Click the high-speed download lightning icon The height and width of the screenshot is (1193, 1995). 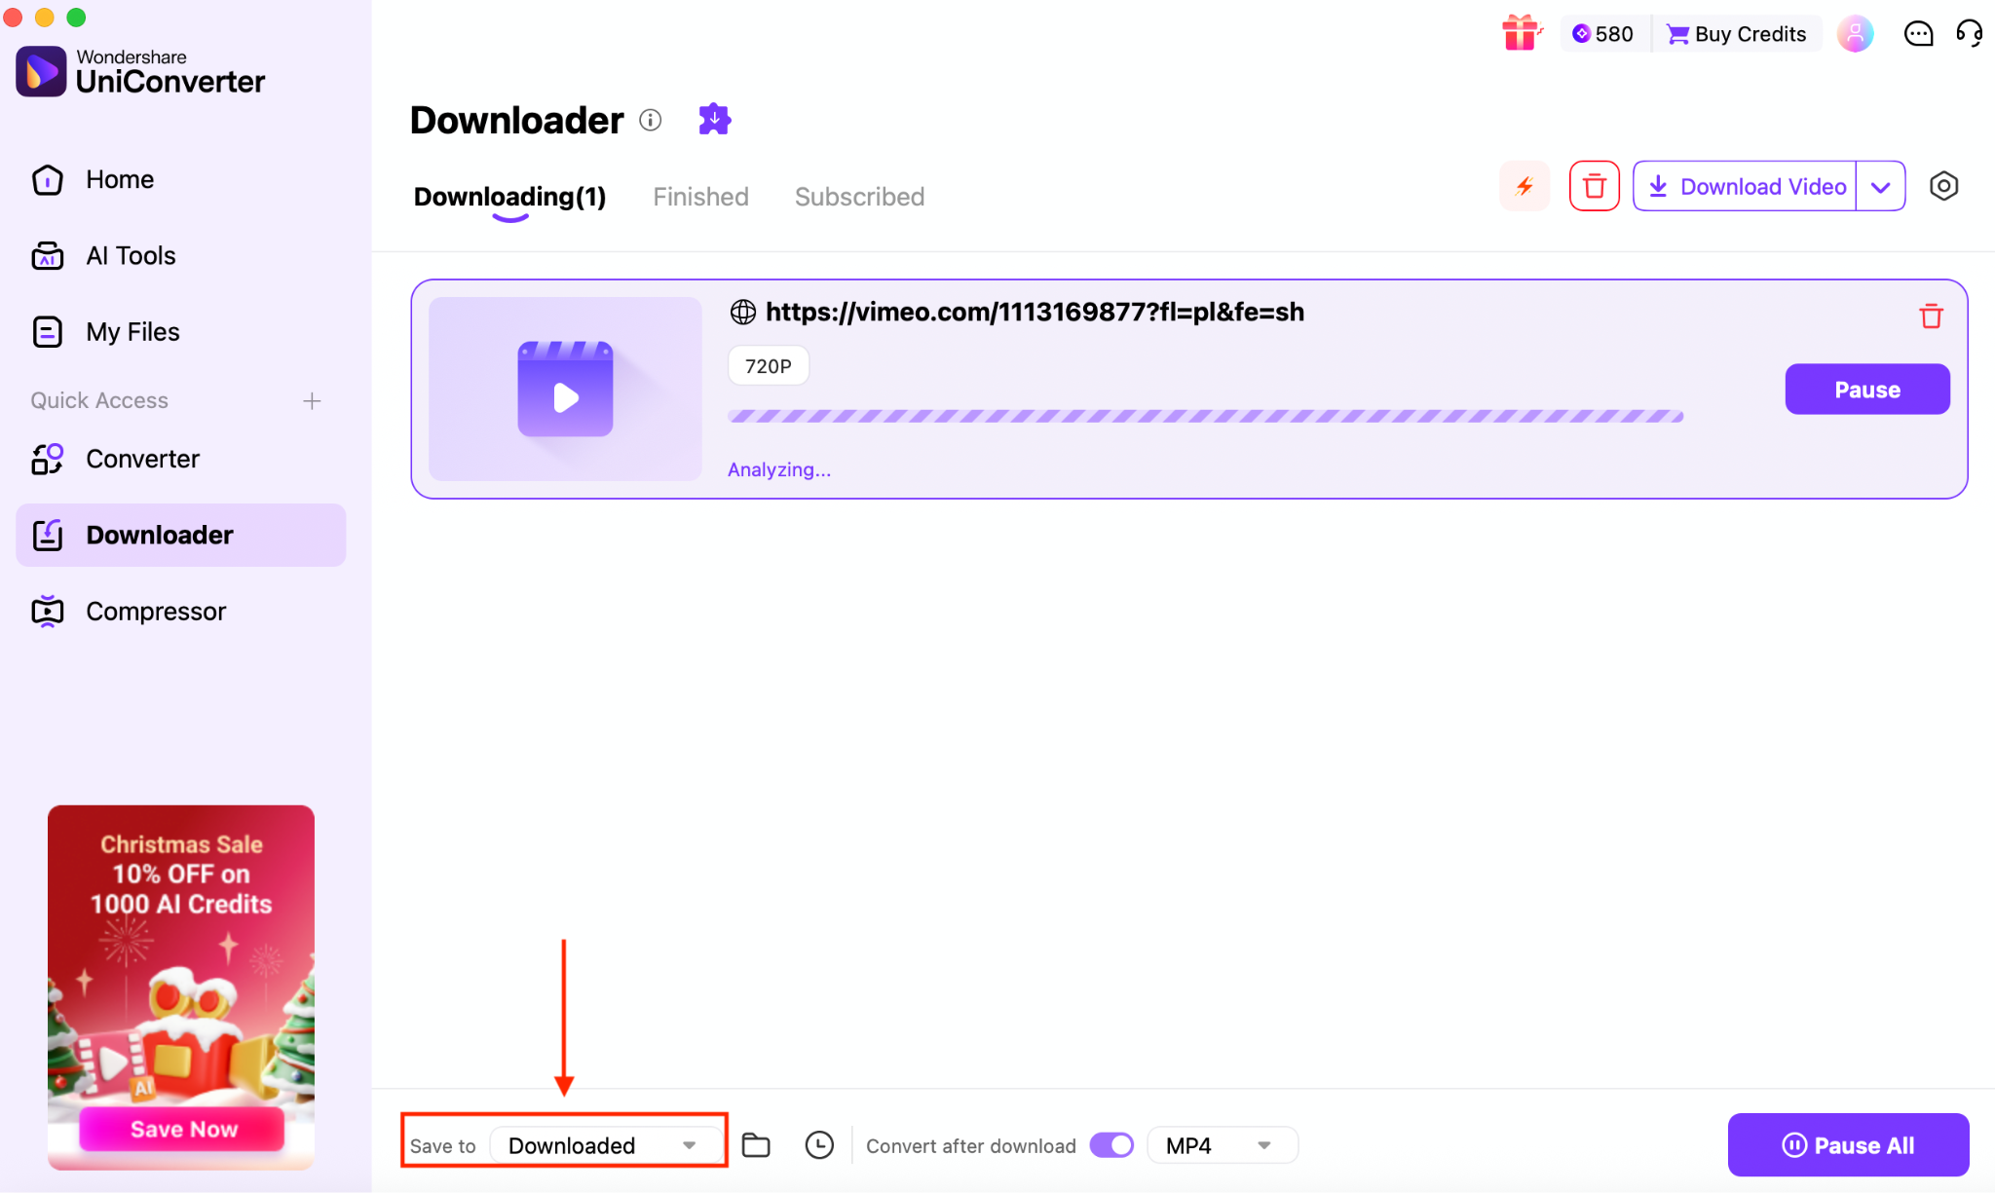(x=1524, y=185)
